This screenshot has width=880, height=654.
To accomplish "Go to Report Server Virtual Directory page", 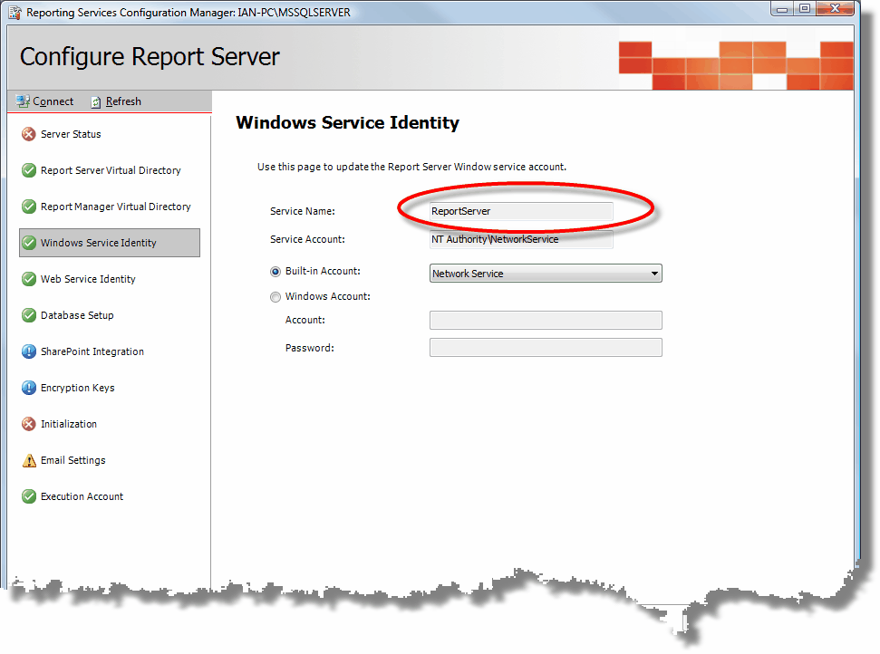I will coord(111,170).
